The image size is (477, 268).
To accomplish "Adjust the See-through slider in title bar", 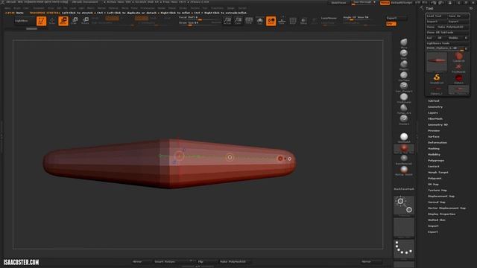I will point(364,2).
